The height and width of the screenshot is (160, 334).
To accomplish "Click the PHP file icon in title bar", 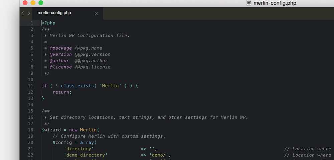I will pos(249,3).
